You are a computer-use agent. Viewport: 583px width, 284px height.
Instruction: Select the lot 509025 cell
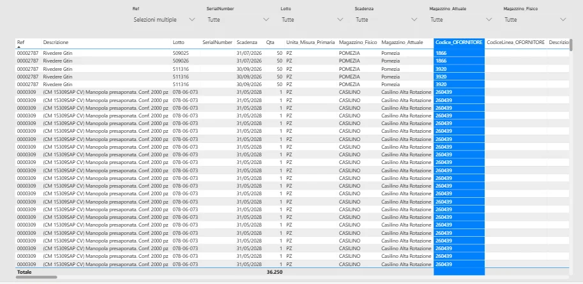point(181,53)
